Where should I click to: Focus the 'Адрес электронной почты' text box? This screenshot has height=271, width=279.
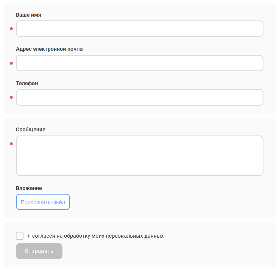click(139, 63)
